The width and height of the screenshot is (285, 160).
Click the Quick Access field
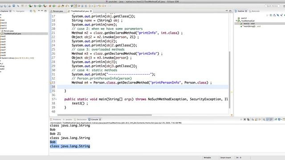coord(272,6)
